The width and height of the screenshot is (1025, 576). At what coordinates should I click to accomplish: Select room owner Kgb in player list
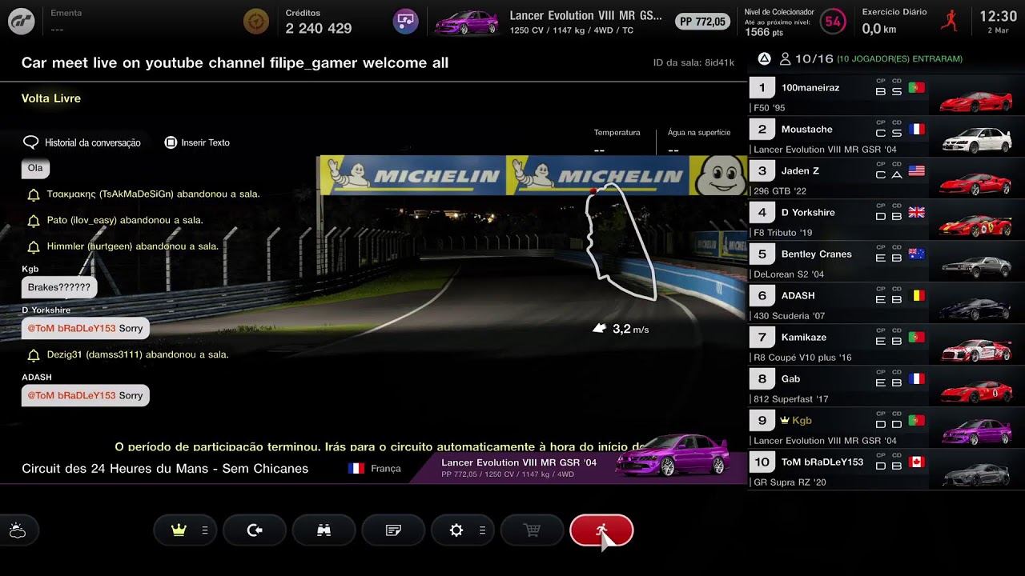(886, 428)
